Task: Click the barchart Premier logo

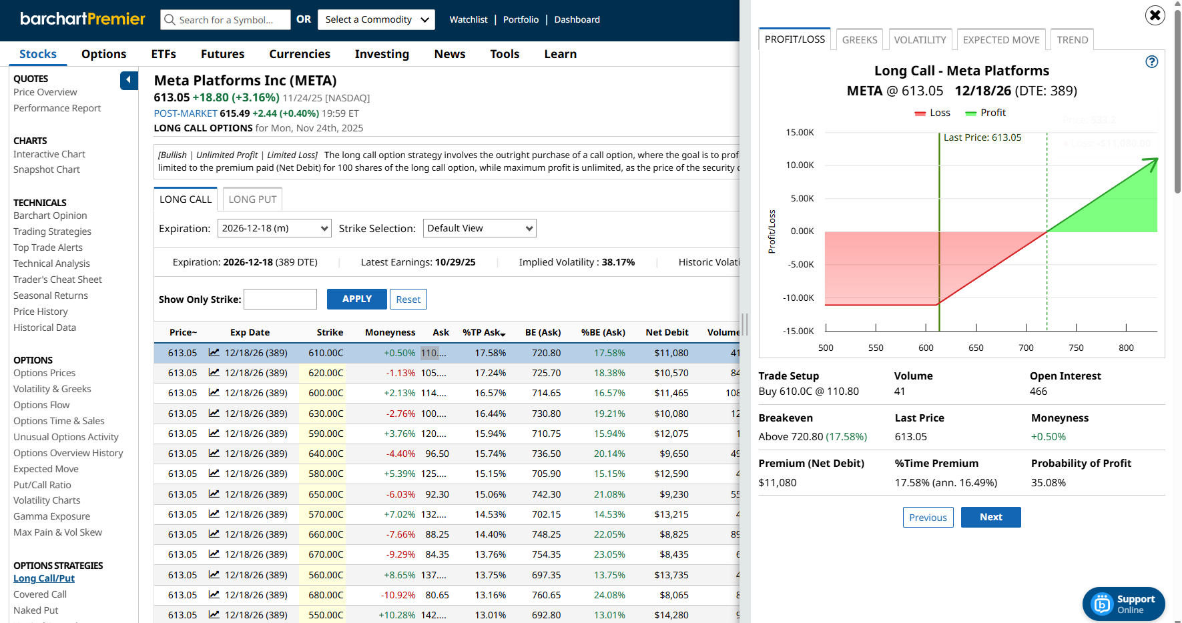Action: (x=83, y=19)
